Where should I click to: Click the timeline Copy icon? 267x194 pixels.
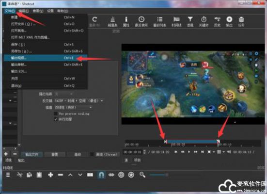point(29,175)
